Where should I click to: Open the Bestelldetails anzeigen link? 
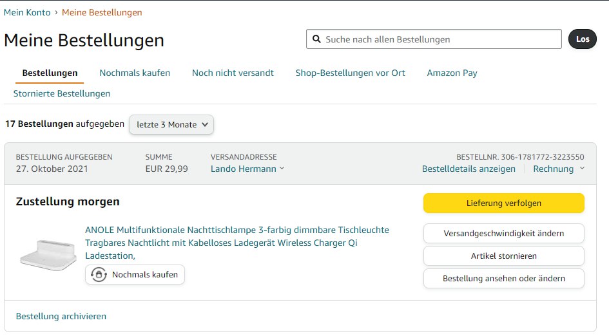(469, 169)
